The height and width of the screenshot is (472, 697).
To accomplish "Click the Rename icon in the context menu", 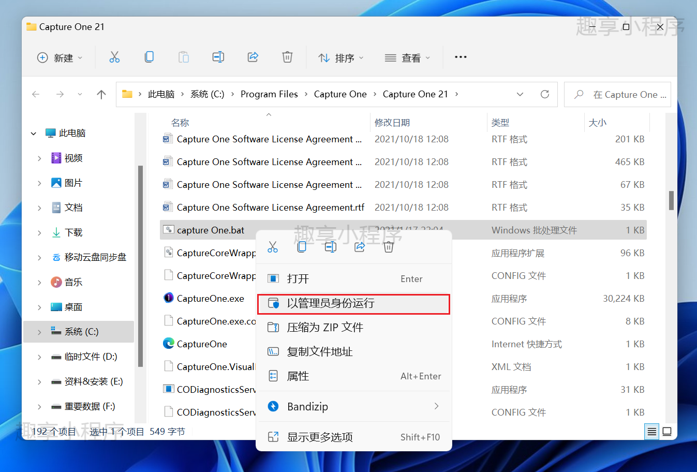I will [x=331, y=247].
